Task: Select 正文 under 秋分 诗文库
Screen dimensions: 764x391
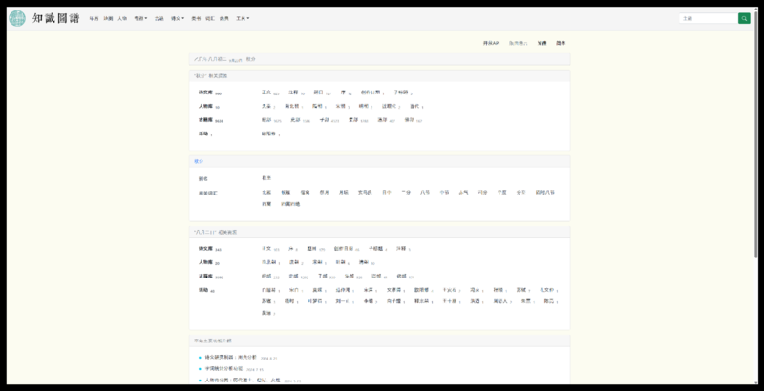Action: tap(266, 92)
